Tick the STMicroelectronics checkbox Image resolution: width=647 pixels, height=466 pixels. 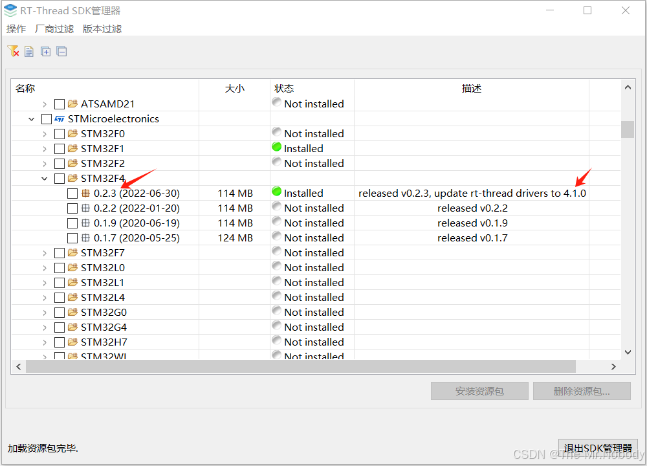click(47, 119)
